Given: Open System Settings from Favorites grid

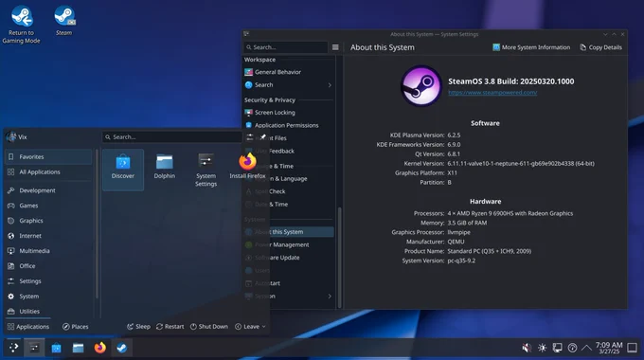Looking at the screenshot, I should click(206, 170).
